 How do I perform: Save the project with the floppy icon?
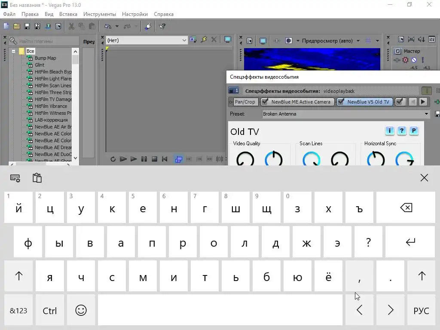coord(27,26)
